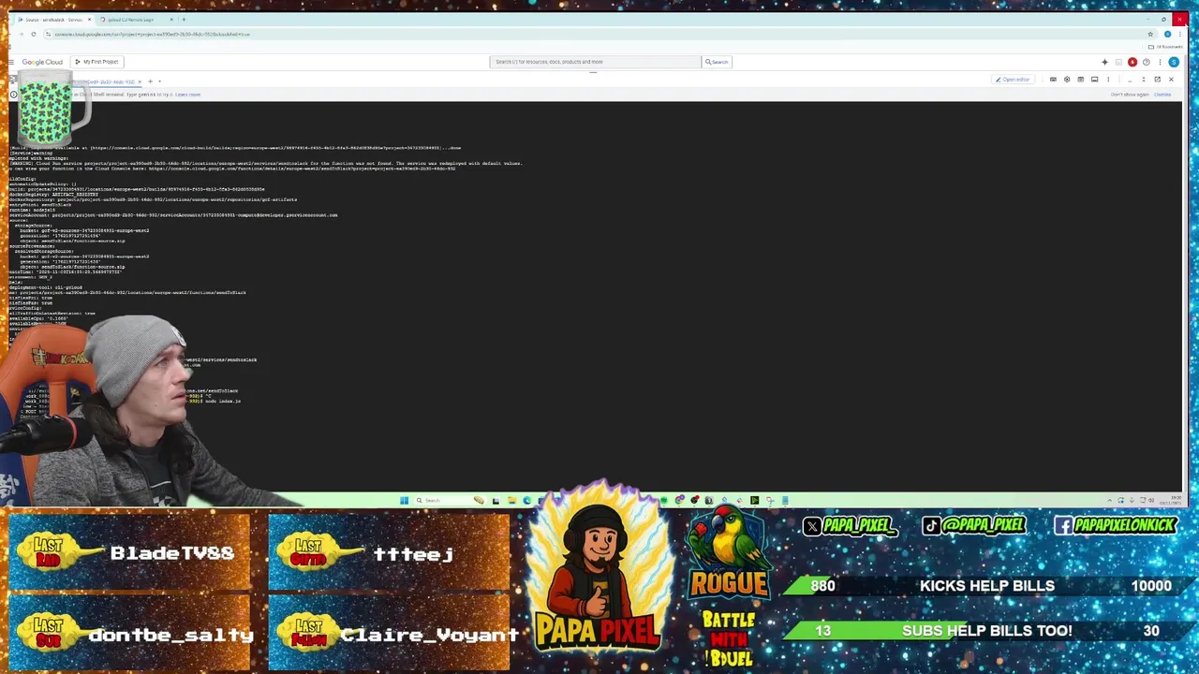Viewport: 1199px width, 674px height.
Task: Open the Chrome three-dot menu
Action: click(1179, 35)
